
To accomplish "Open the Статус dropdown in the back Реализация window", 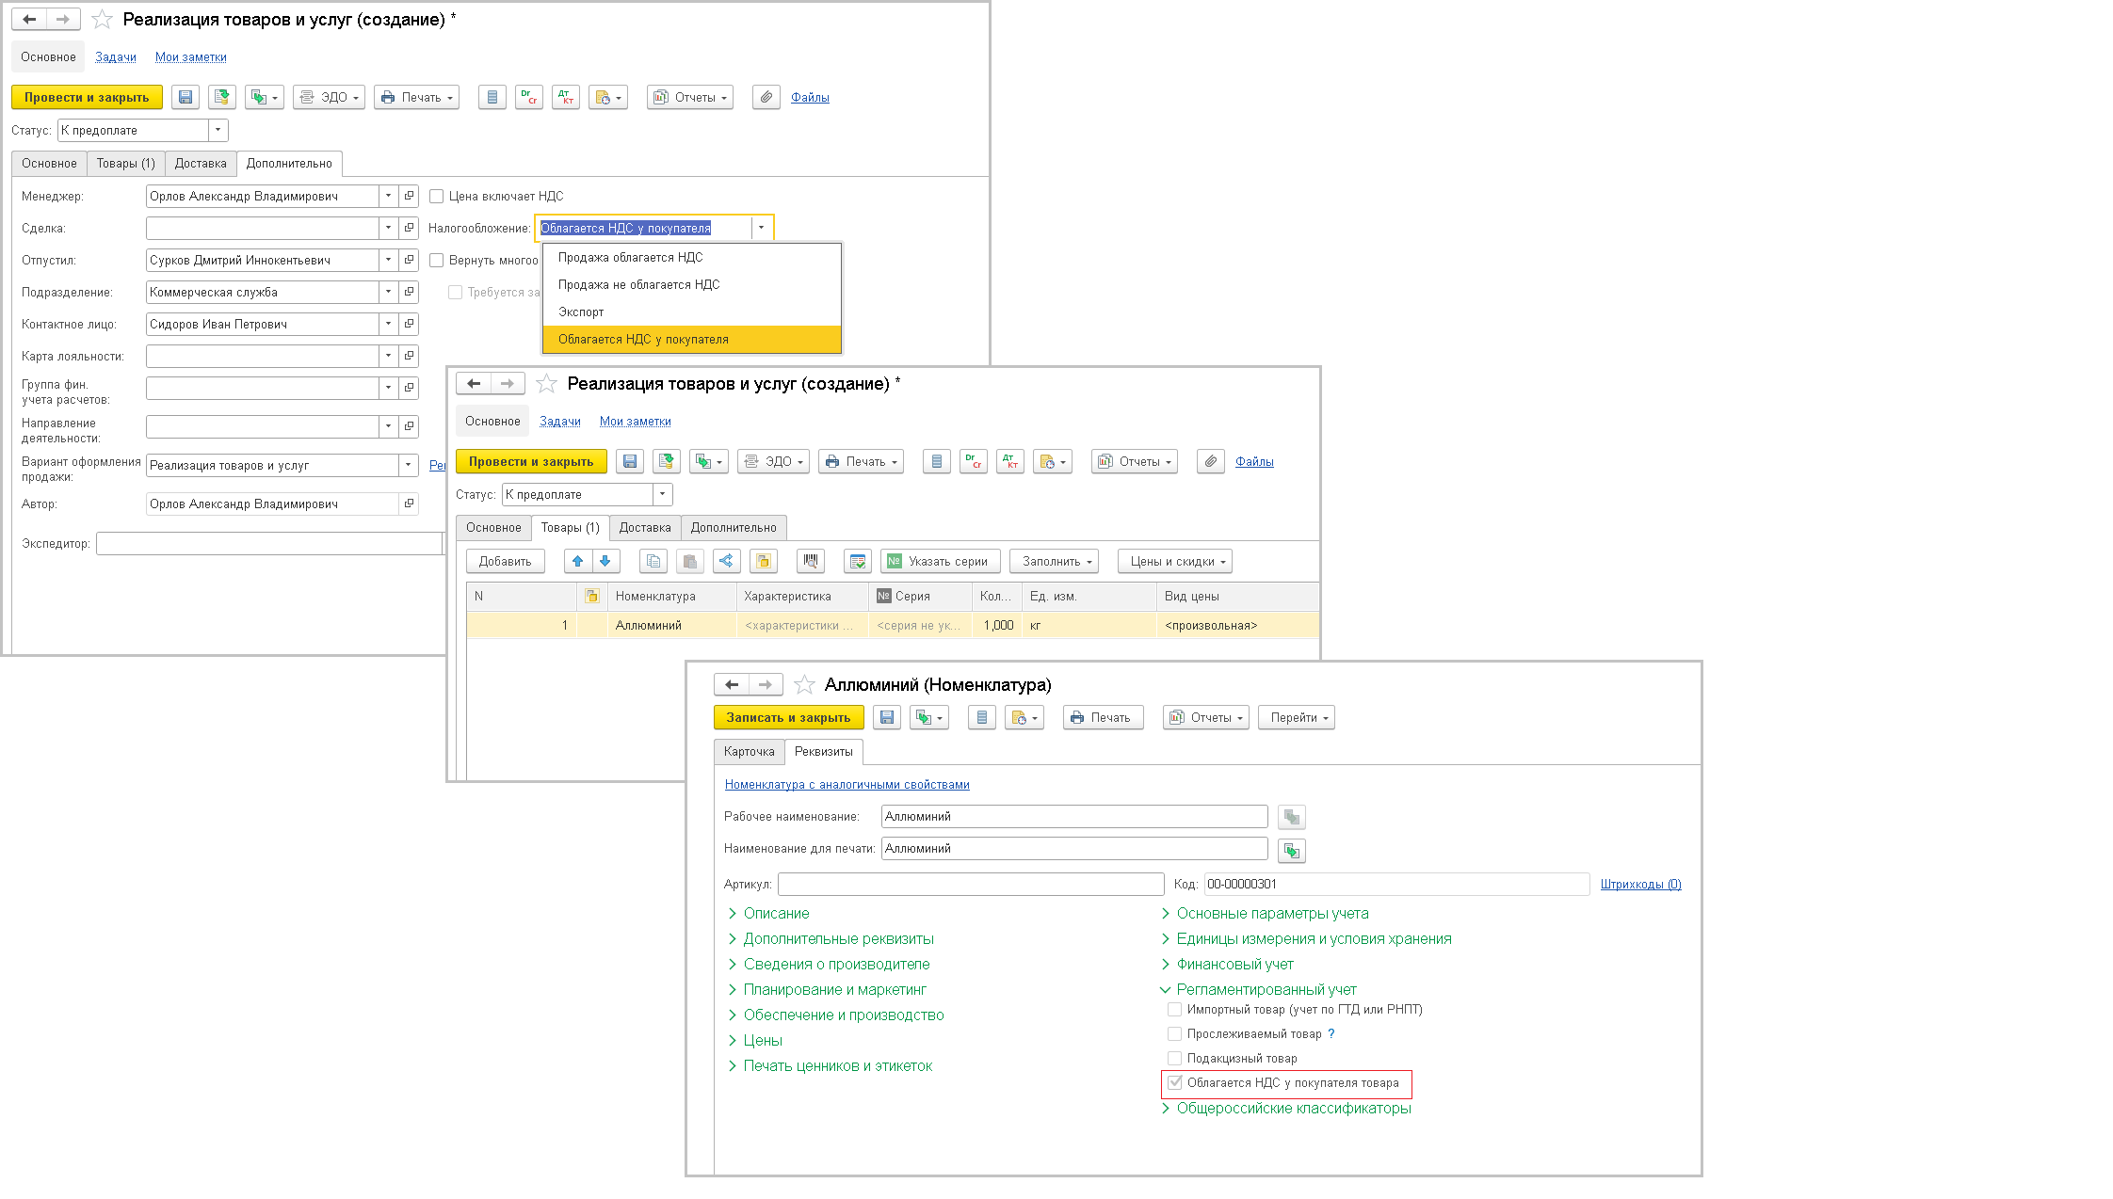I will [x=218, y=131].
